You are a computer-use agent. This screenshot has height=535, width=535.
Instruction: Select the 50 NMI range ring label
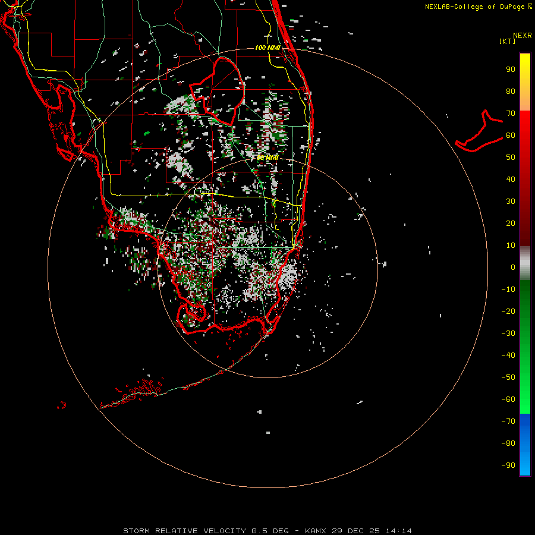(267, 158)
